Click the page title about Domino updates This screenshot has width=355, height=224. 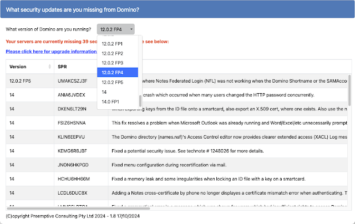coord(73,9)
